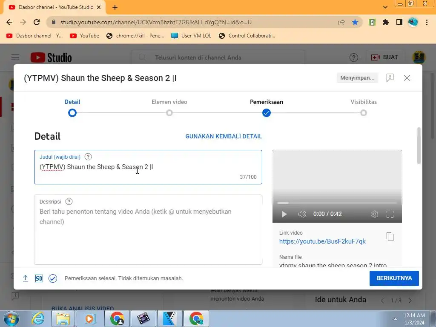Mute the video preview volume

(302, 214)
